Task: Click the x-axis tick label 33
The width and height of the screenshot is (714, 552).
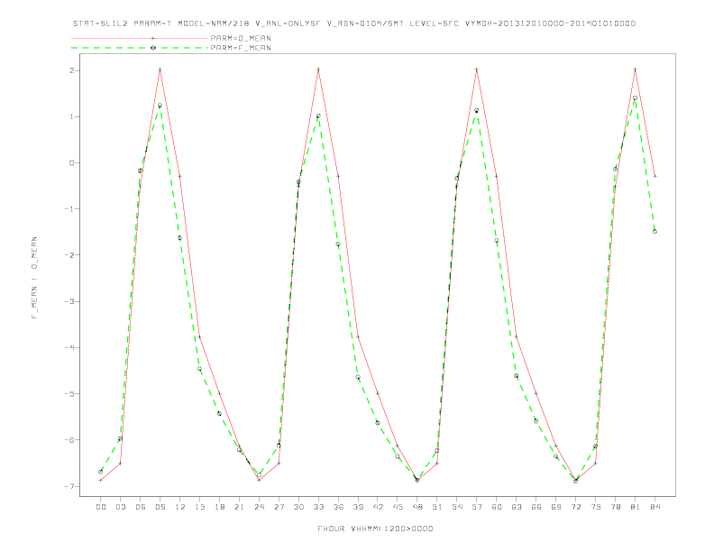Action: (x=318, y=507)
